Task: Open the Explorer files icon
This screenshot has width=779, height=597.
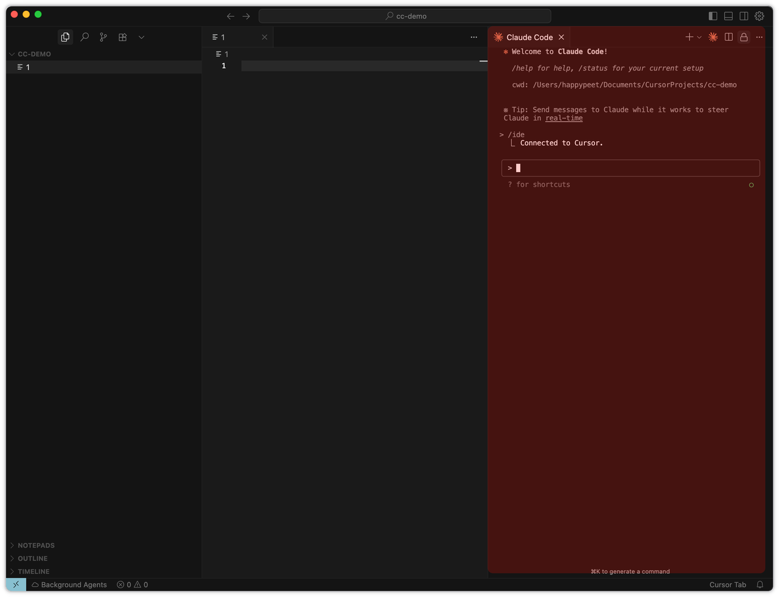Action: point(65,37)
